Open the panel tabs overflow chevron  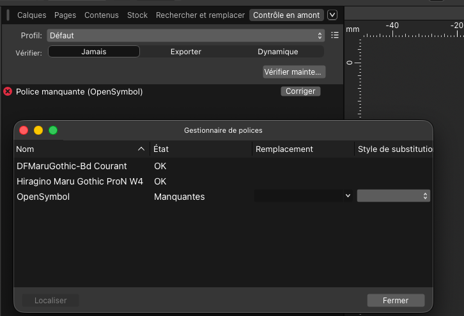[332, 15]
